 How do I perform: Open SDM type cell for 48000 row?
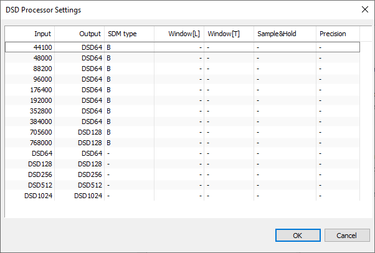click(x=129, y=58)
